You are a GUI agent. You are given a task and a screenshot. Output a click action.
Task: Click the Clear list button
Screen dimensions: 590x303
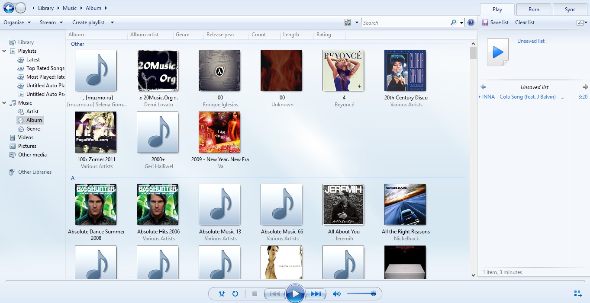(x=525, y=22)
